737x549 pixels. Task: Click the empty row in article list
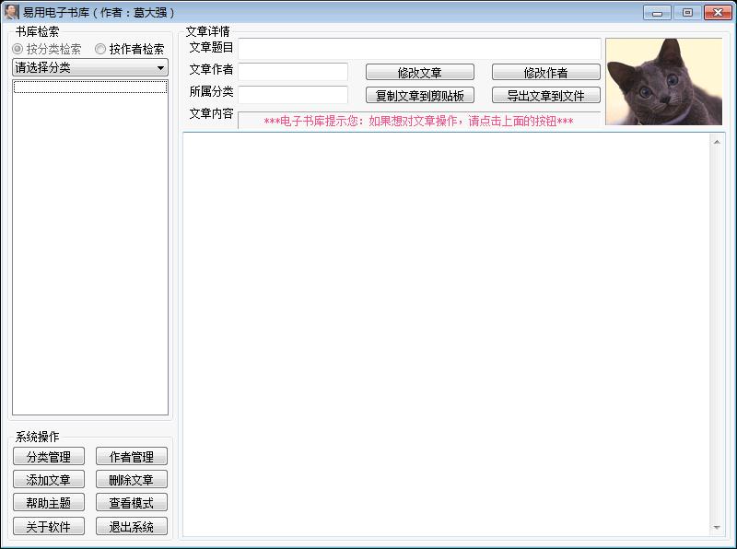(90, 87)
